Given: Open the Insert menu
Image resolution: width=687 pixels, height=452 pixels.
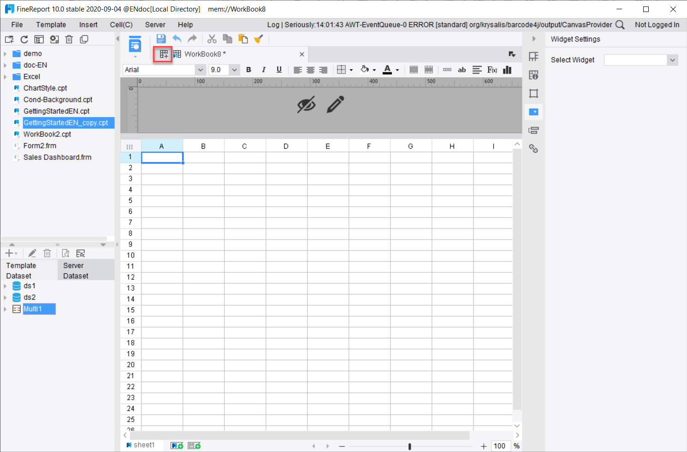Looking at the screenshot, I should (x=88, y=25).
